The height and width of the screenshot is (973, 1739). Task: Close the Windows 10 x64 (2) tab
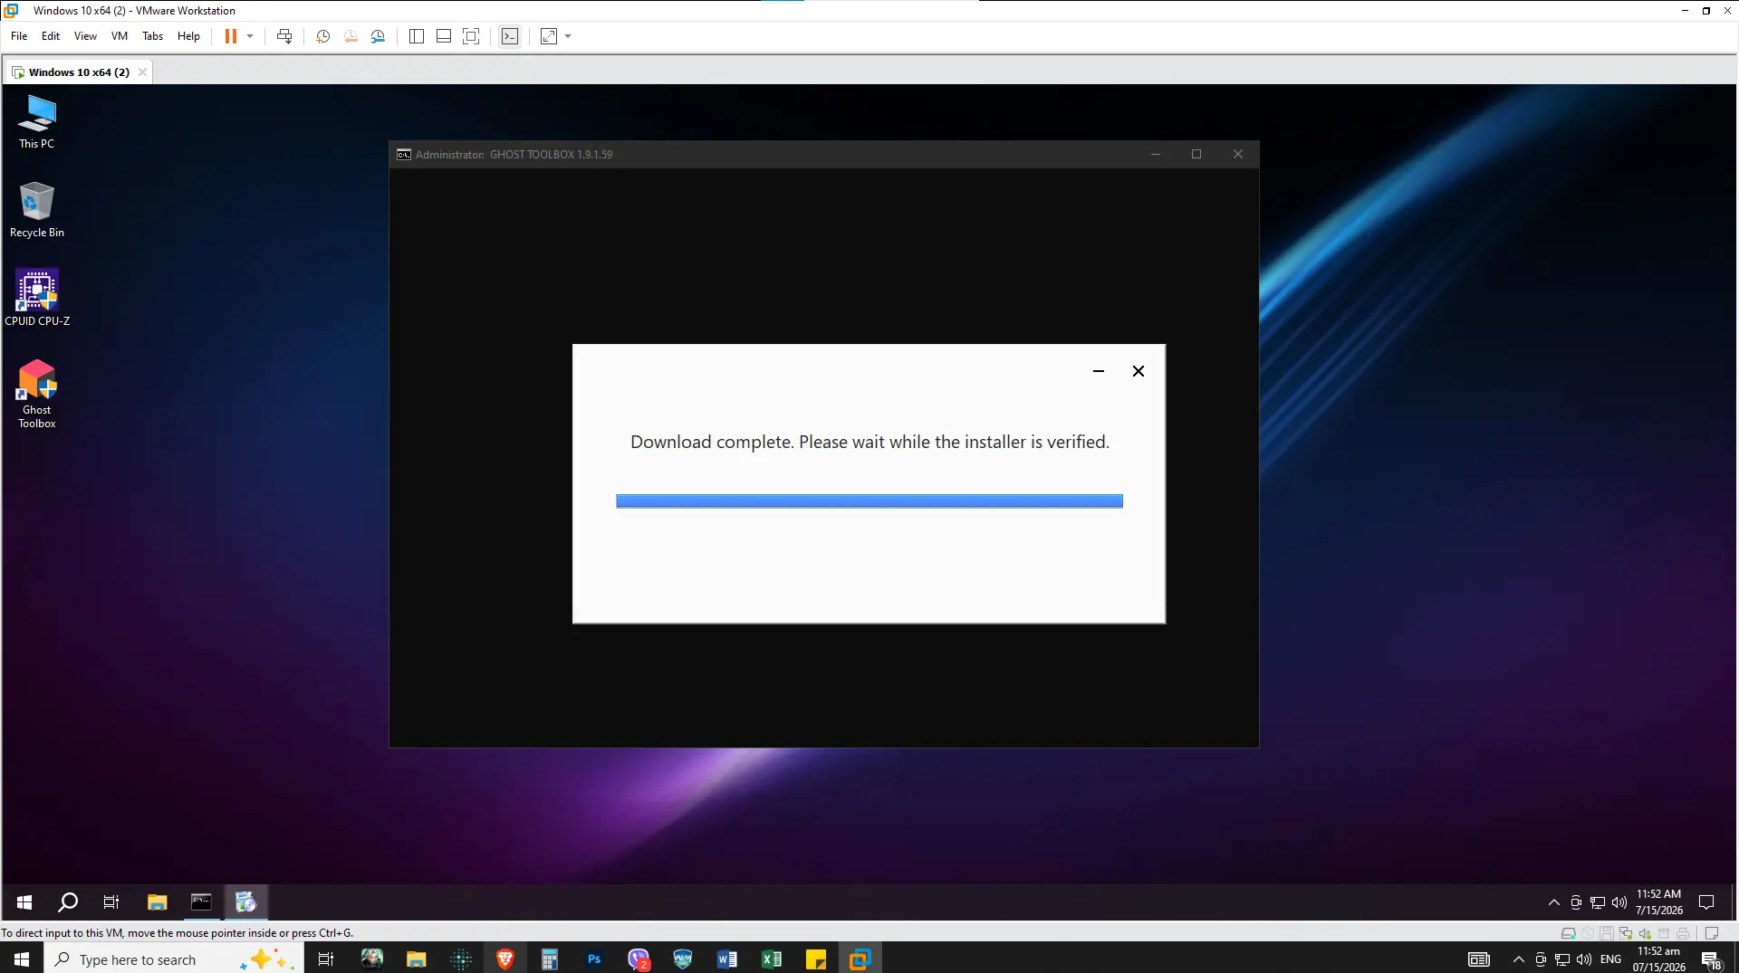click(x=142, y=72)
